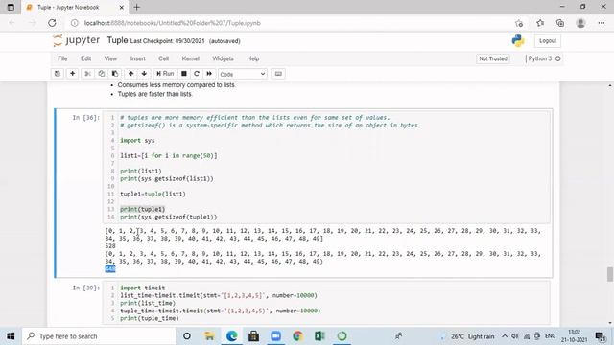Add this page to favorites star icon
The image size is (614, 345).
point(519,23)
